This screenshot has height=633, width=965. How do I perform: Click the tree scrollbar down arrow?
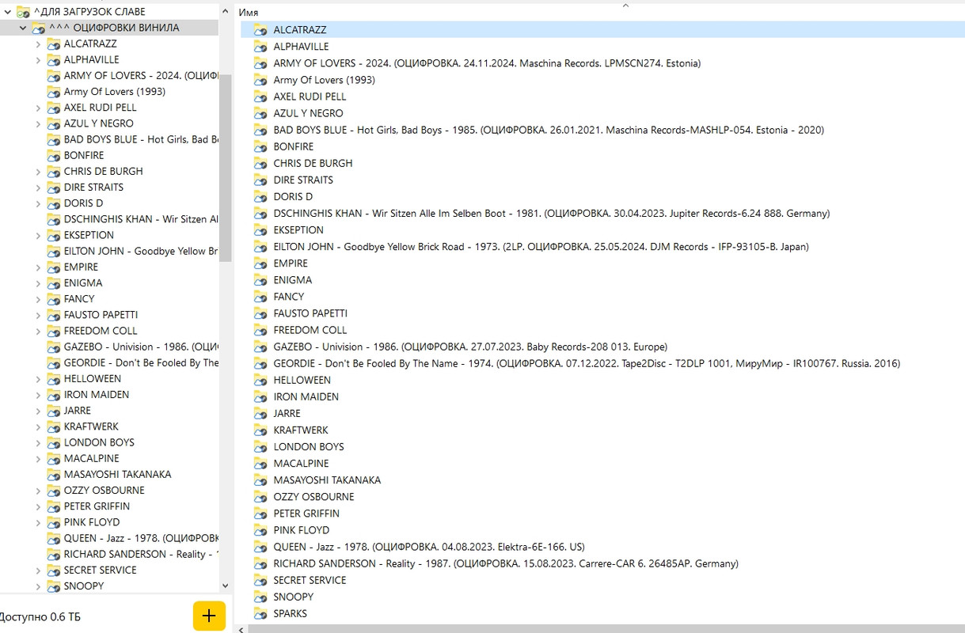click(226, 586)
